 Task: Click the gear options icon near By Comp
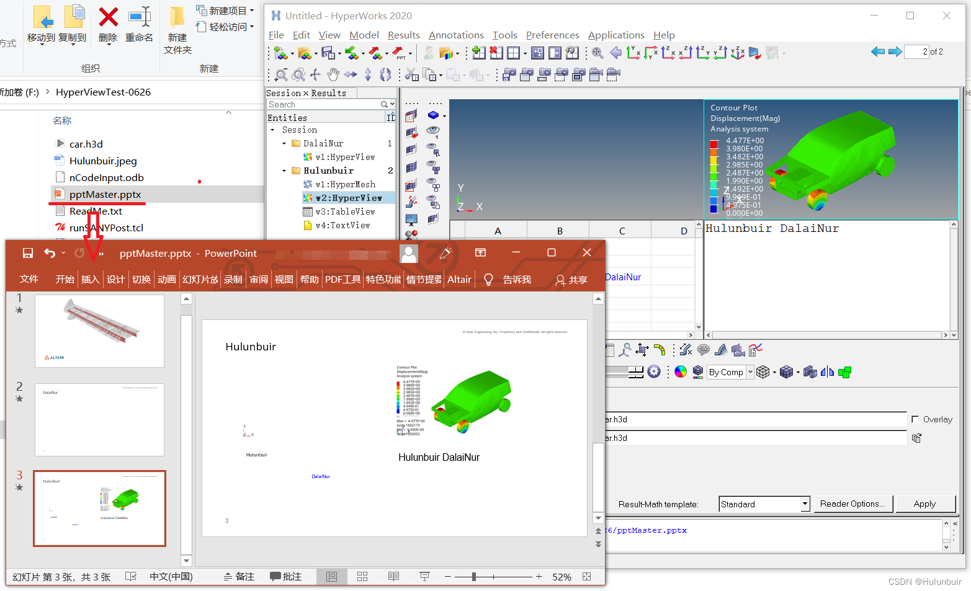point(654,371)
